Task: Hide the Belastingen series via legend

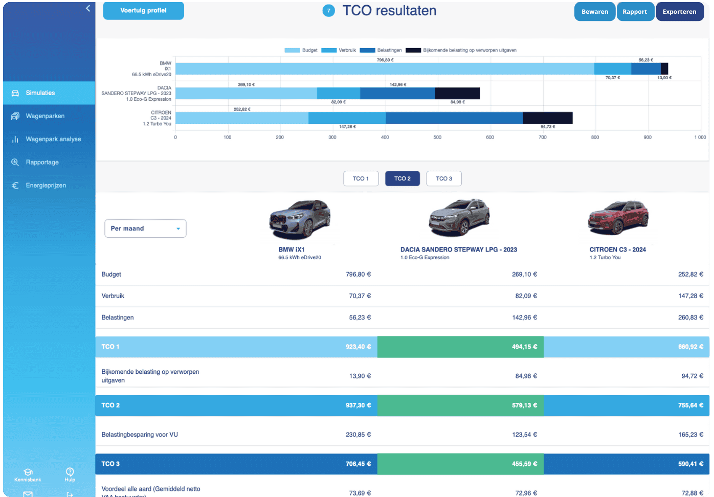Action: pyautogui.click(x=368, y=50)
